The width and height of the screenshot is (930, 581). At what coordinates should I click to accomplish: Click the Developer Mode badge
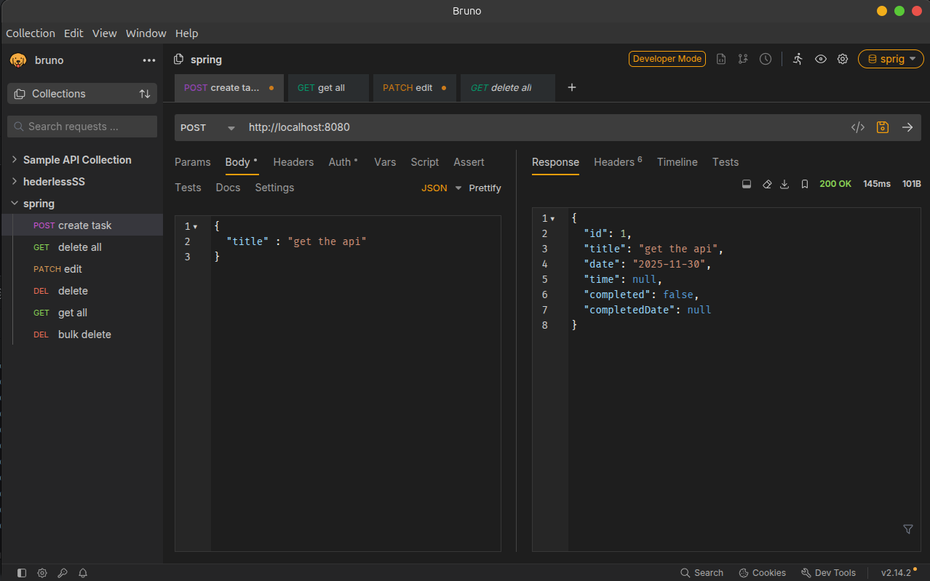[x=667, y=59]
